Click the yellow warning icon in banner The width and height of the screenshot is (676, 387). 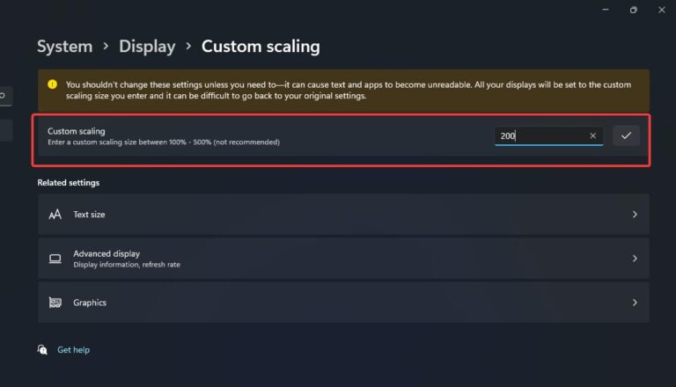click(52, 84)
